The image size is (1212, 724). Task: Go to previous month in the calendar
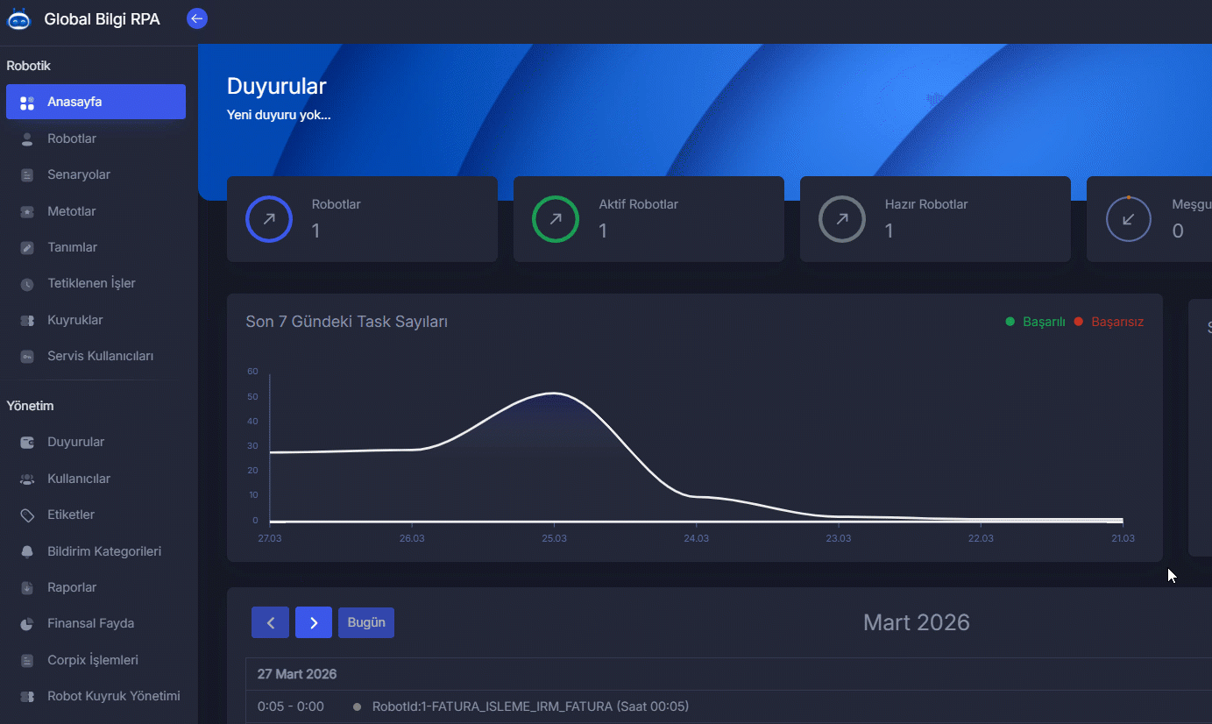pos(270,621)
